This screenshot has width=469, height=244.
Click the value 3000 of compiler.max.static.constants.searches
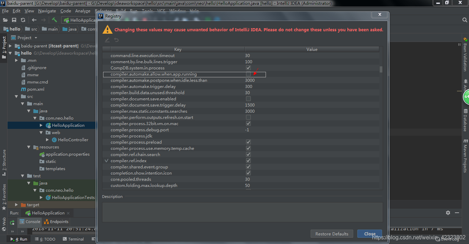(250, 111)
